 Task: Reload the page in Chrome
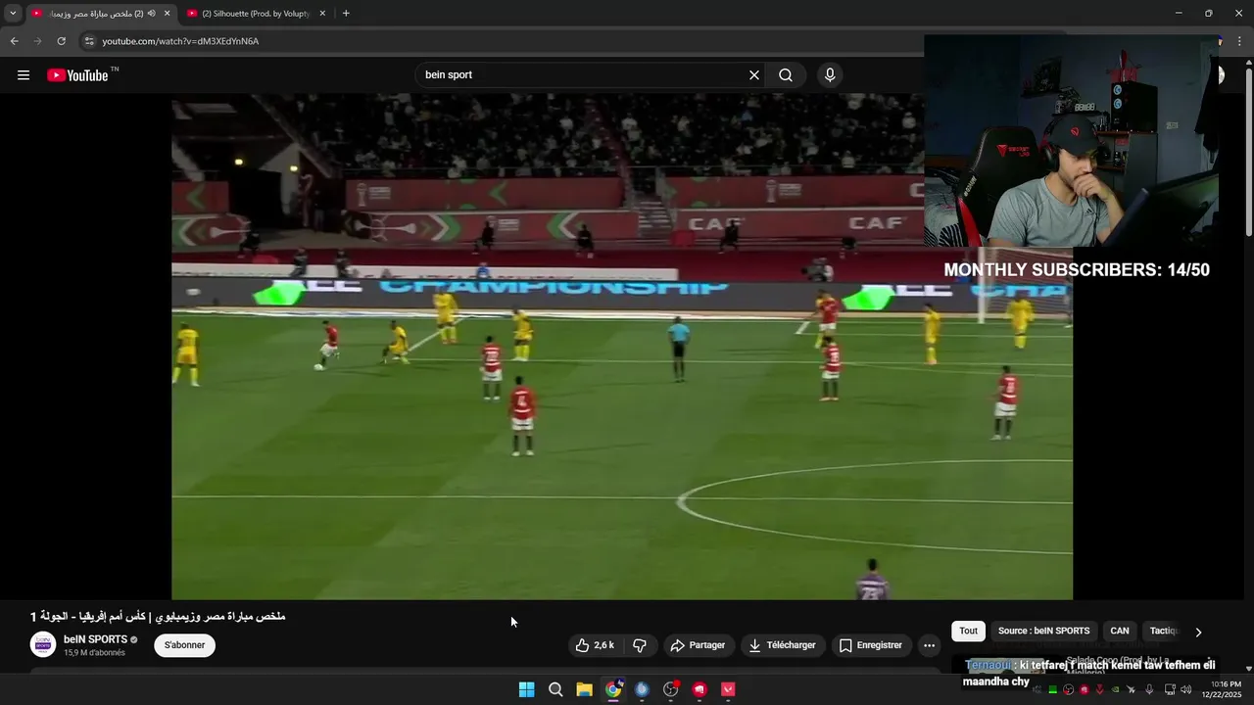(61, 41)
